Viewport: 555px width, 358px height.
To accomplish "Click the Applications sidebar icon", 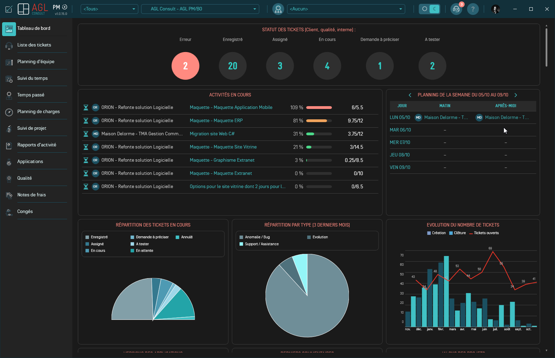I will coord(9,162).
